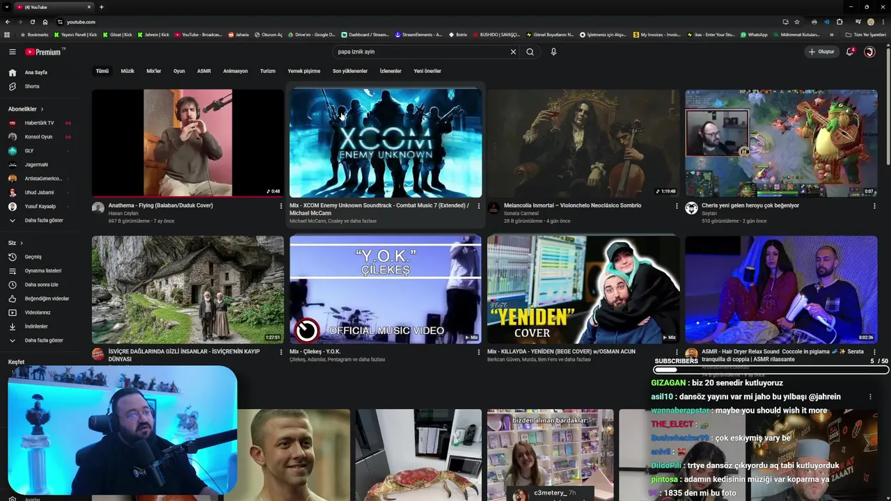Open the notifications bell
Screen dimensions: 891x501
tap(850, 51)
